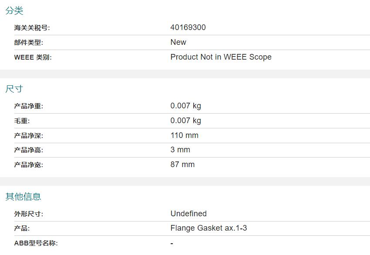The height and width of the screenshot is (255, 370).
Task: Click the 尺寸 section heading
Action: pyautogui.click(x=14, y=89)
